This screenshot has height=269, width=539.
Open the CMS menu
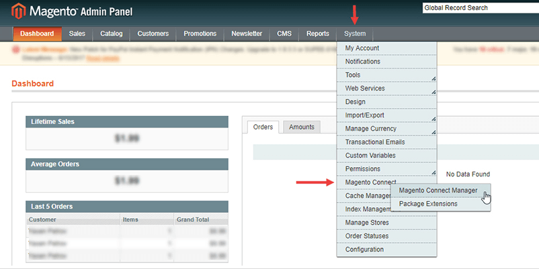[x=284, y=34]
